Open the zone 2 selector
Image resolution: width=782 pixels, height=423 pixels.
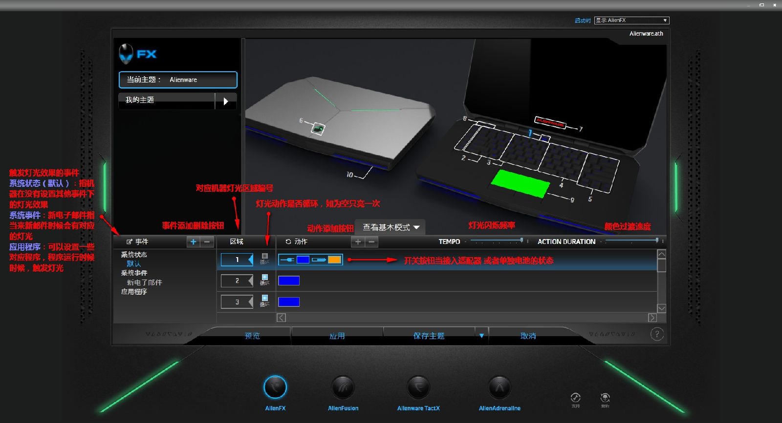[237, 281]
